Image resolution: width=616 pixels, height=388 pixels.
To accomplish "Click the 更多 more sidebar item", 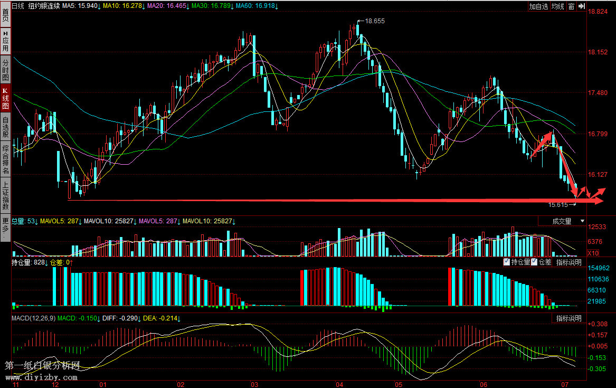I will (5, 227).
